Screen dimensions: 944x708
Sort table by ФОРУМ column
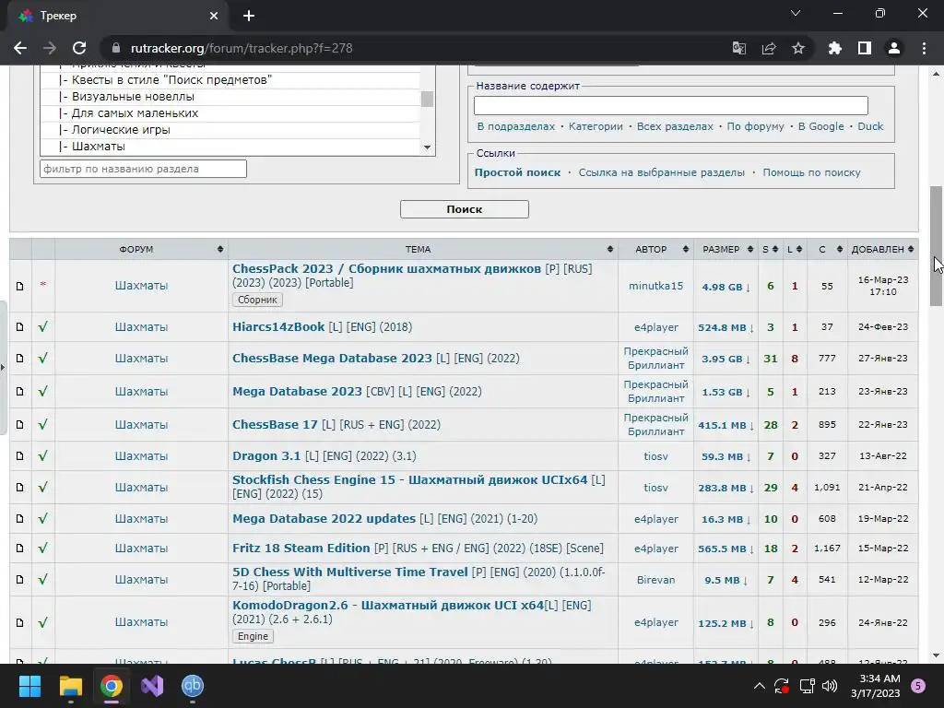click(141, 249)
